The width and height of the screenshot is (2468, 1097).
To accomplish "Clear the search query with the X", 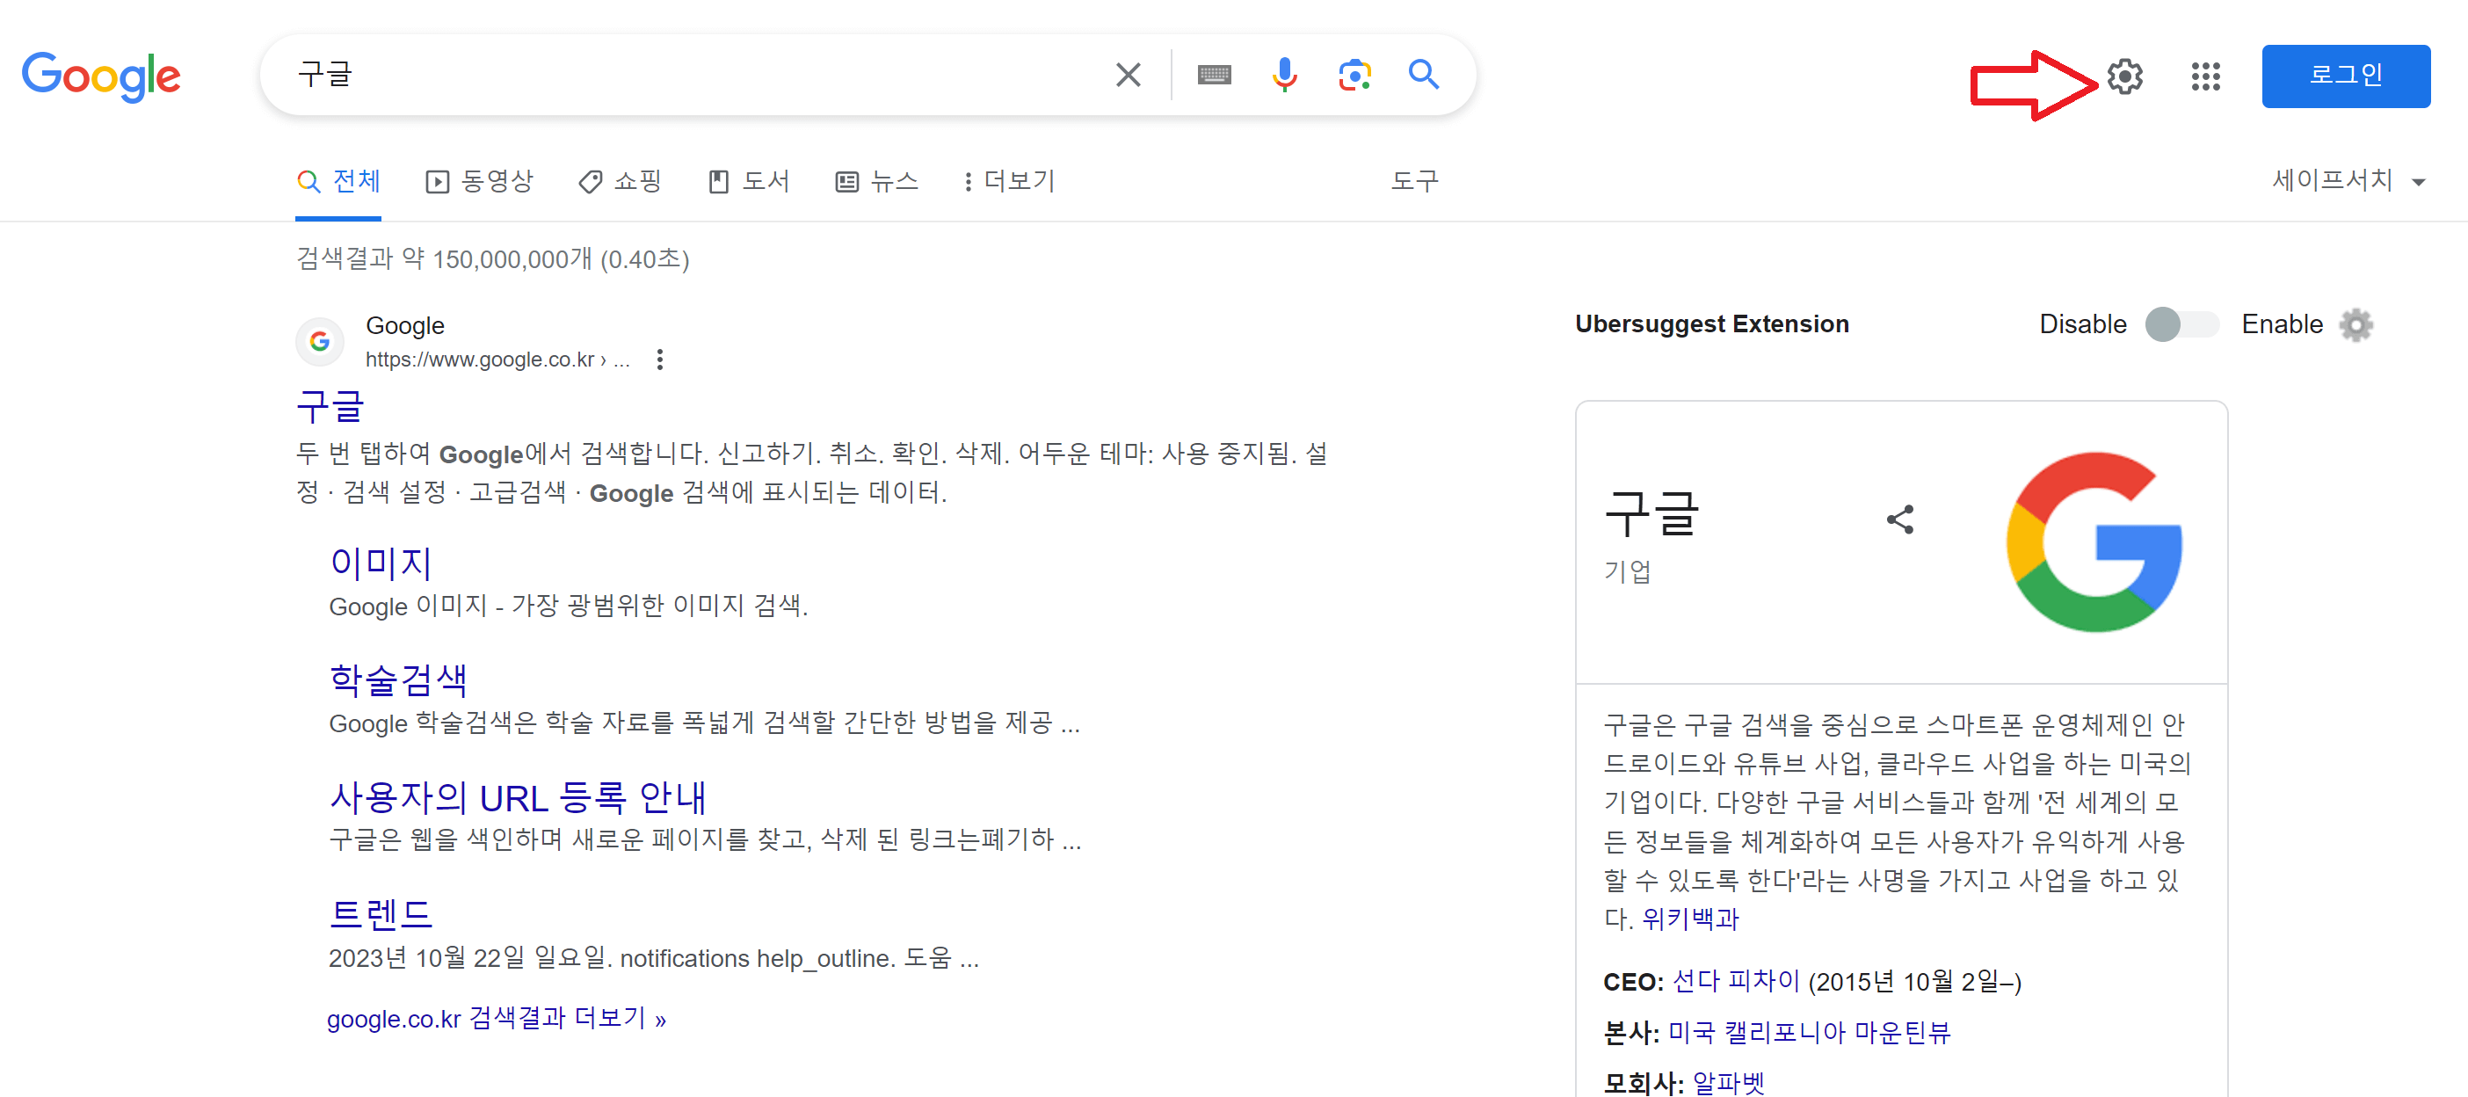I will (x=1128, y=75).
